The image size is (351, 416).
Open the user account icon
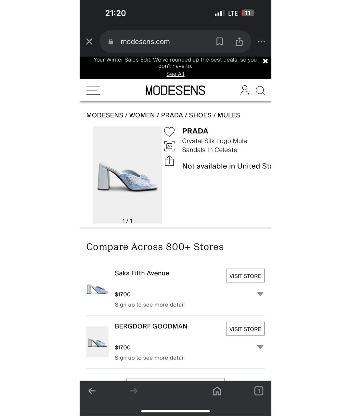[x=245, y=90]
